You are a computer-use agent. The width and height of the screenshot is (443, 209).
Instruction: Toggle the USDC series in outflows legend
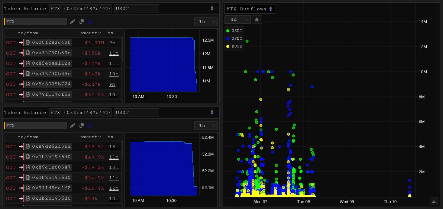(x=235, y=38)
